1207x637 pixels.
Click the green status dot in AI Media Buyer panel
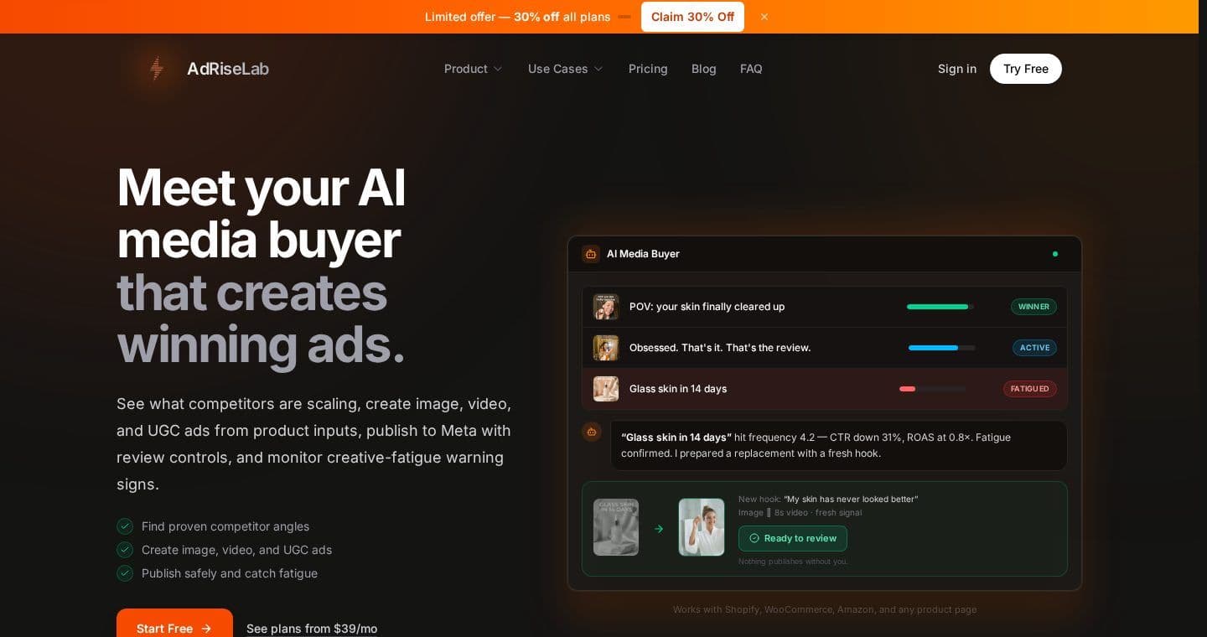[1055, 254]
